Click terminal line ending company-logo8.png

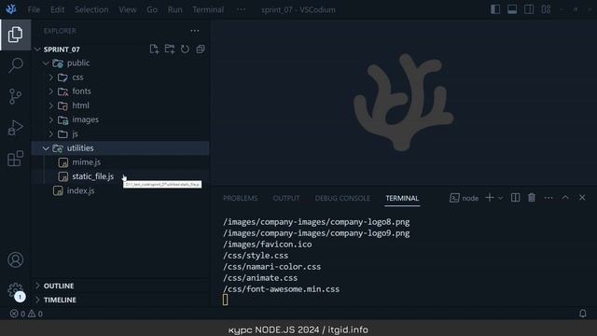[316, 222]
